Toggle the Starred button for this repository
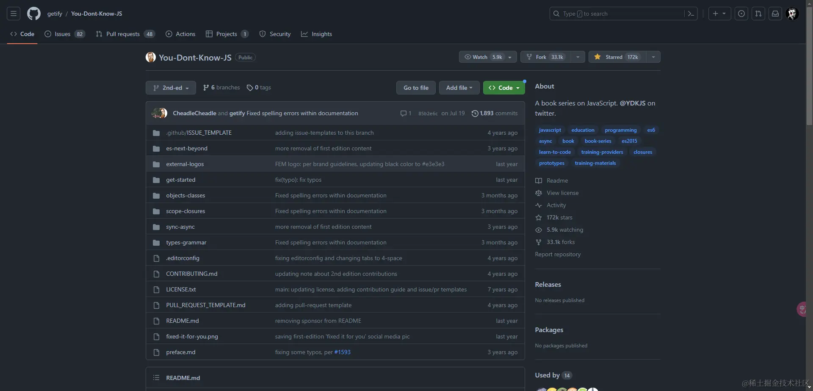Screen dimensions: 813x391 tap(617, 57)
